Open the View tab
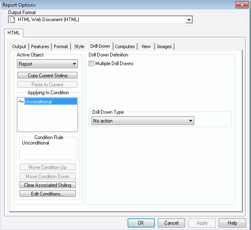 pyautogui.click(x=146, y=46)
